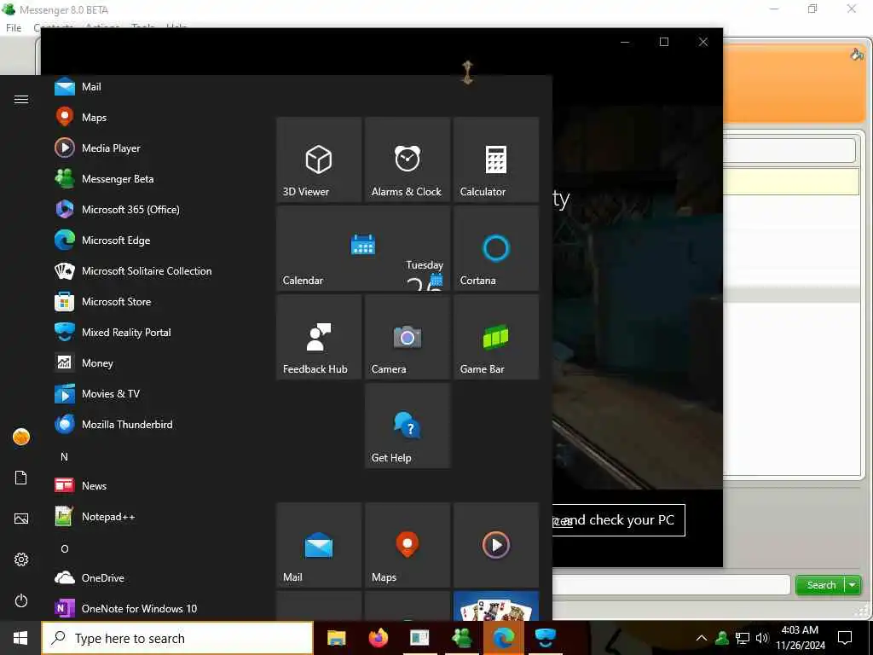
Task: Open File Explorer in the taskbar
Action: [x=336, y=638]
